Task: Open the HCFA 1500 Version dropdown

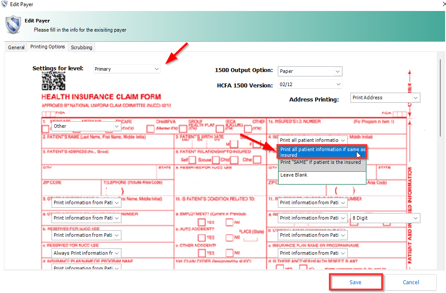Action: click(310, 85)
